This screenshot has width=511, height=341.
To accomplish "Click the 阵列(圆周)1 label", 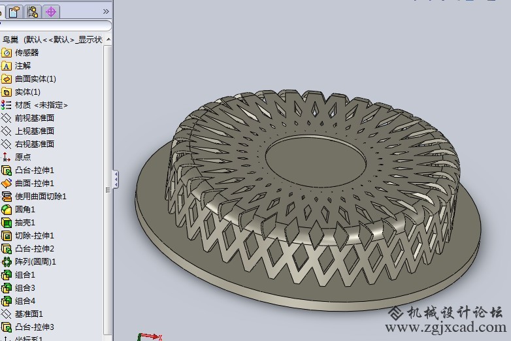I will coord(35,262).
